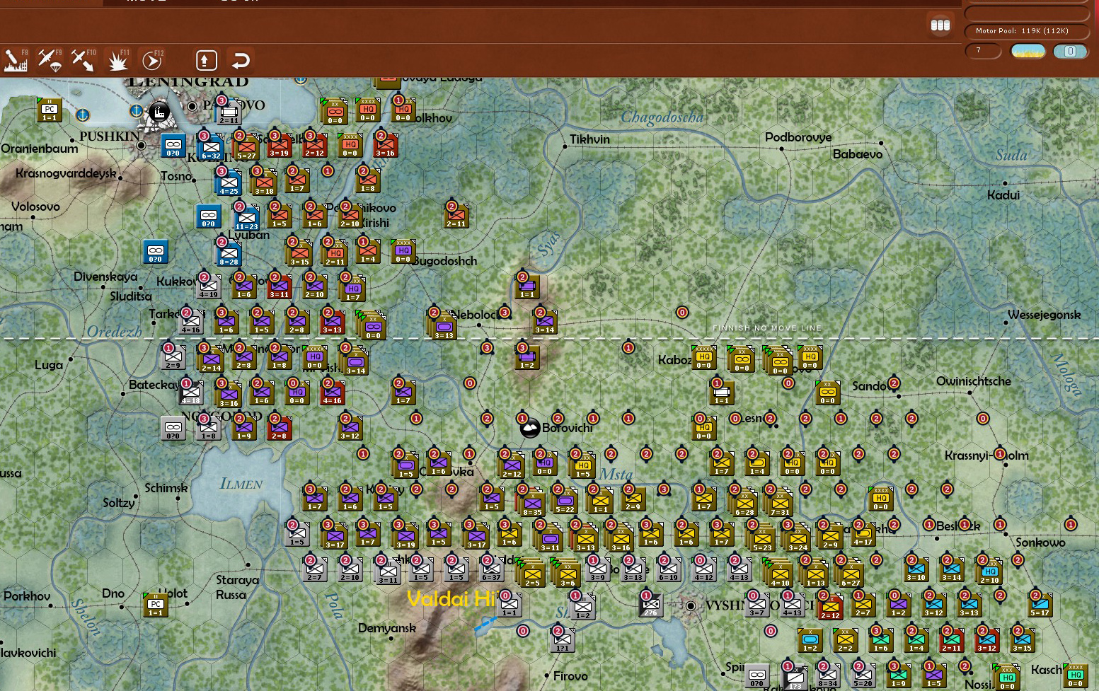Select the grey 4=18 unit near Batecky
1099x691 pixels.
[190, 393]
